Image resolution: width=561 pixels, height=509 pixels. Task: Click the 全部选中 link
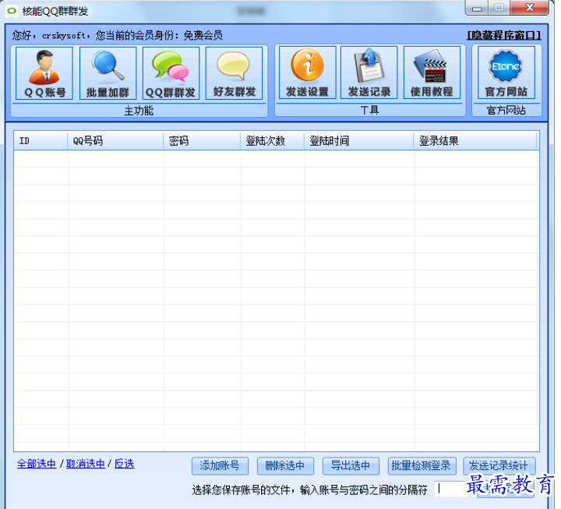click(37, 464)
